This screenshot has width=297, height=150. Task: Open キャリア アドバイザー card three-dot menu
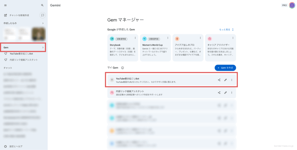point(233,38)
